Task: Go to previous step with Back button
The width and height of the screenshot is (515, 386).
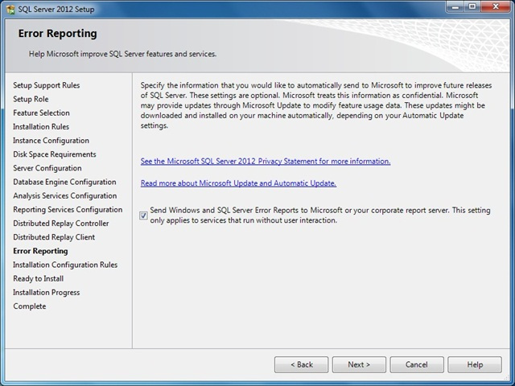Action: tap(301, 364)
